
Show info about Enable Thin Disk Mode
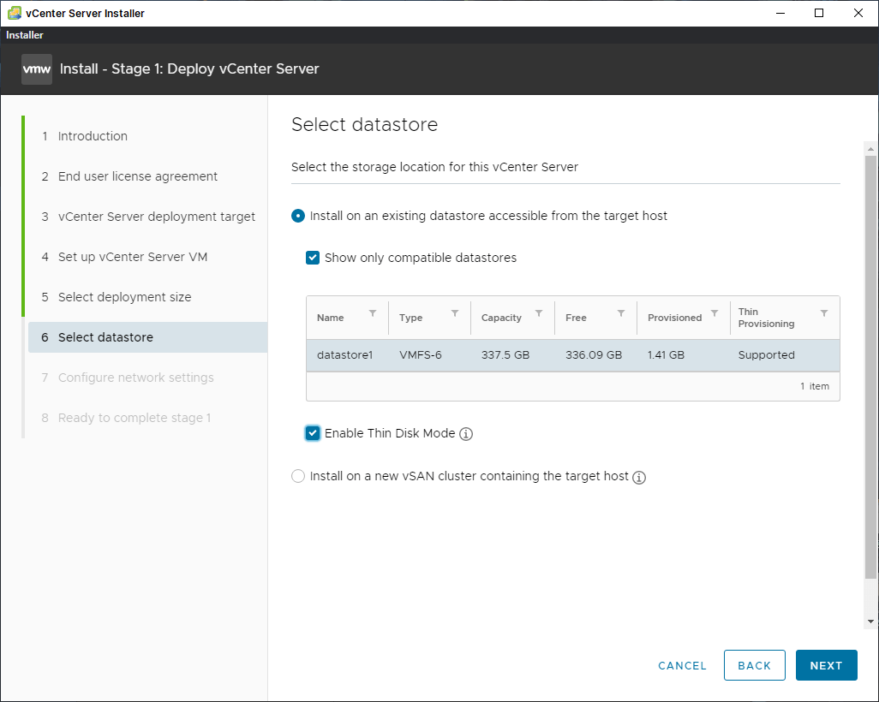[466, 434]
